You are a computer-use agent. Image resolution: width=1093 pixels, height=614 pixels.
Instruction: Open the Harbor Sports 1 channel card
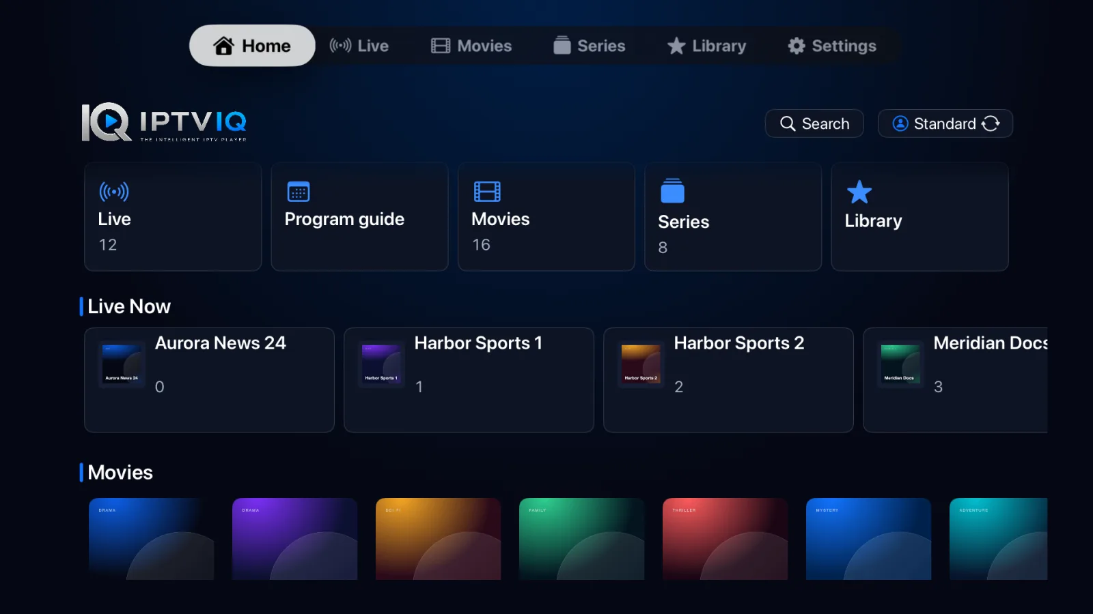[x=469, y=380]
